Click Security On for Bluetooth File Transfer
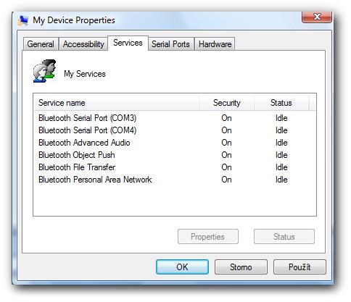The width and height of the screenshot is (351, 302). pyautogui.click(x=226, y=167)
